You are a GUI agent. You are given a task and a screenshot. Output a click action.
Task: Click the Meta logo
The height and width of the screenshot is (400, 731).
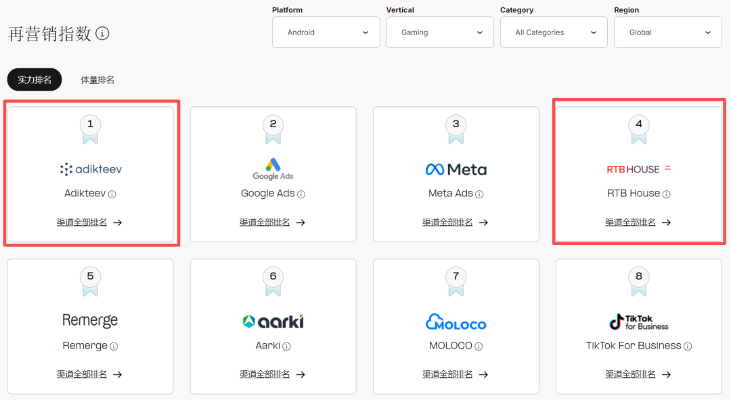(456, 169)
